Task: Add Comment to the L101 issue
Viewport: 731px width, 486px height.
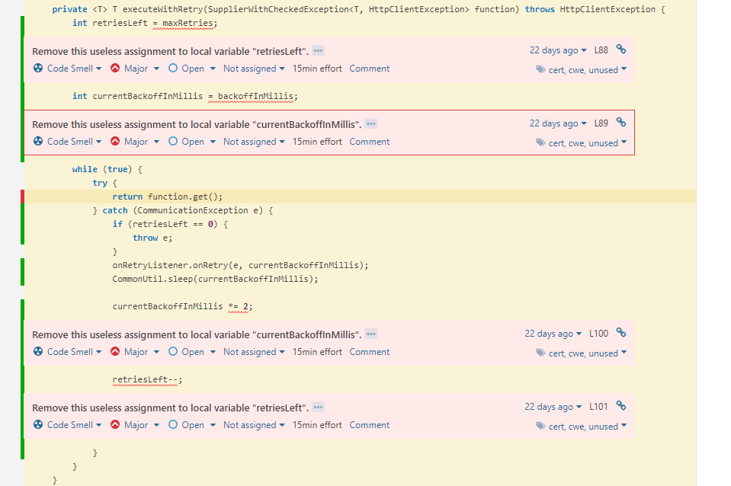Action: (370, 425)
